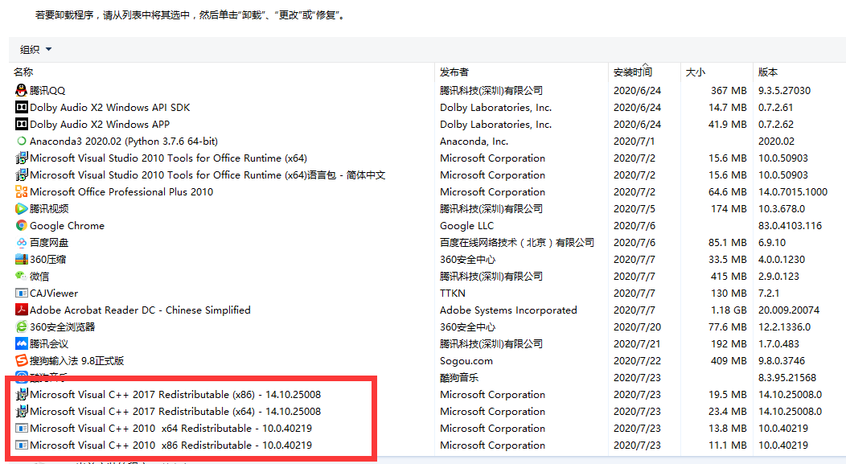The width and height of the screenshot is (846, 464).
Task: Click publisher Sogou.com
Action: tap(466, 361)
